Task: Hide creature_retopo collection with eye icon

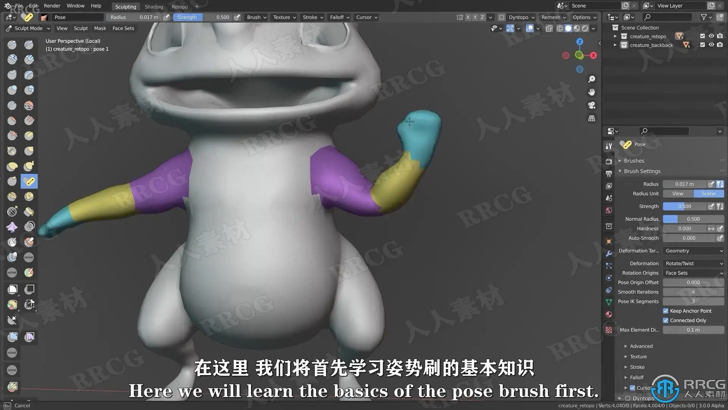Action: click(711, 36)
